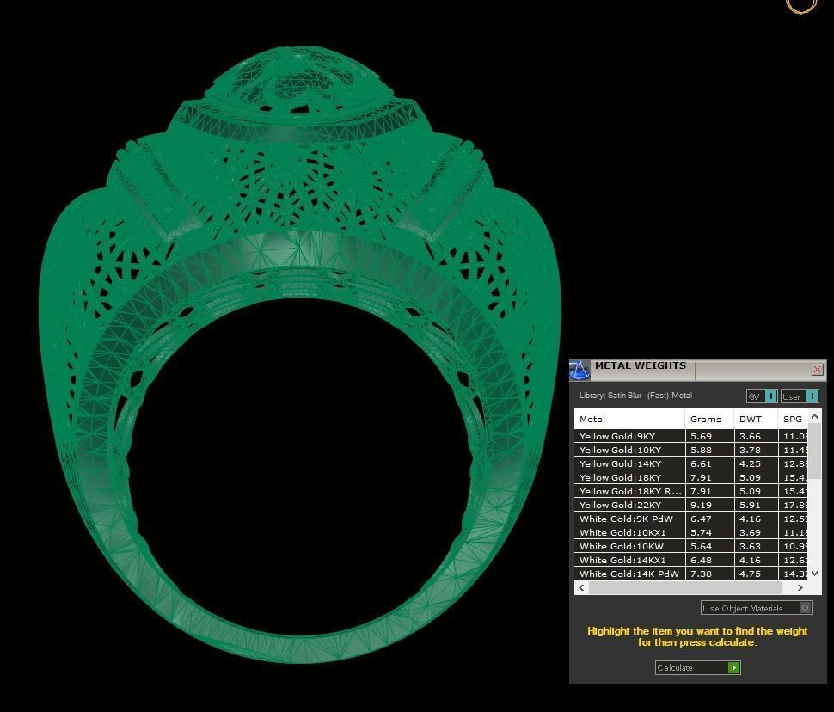The width and height of the screenshot is (834, 712).
Task: Select the White Gold:10KX1 row
Action: pyautogui.click(x=691, y=532)
